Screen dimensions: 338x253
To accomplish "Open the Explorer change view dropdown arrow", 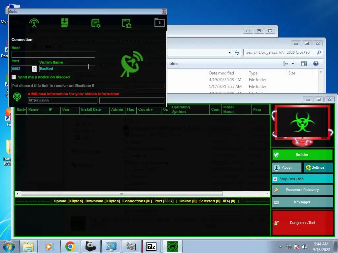I will pyautogui.click(x=293, y=64).
